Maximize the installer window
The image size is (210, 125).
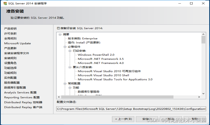[191, 3]
